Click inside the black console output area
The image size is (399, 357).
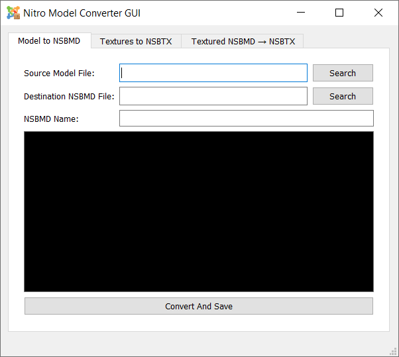(x=199, y=211)
